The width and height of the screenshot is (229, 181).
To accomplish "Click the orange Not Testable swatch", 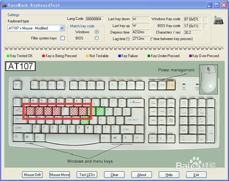I will pyautogui.click(x=87, y=56).
